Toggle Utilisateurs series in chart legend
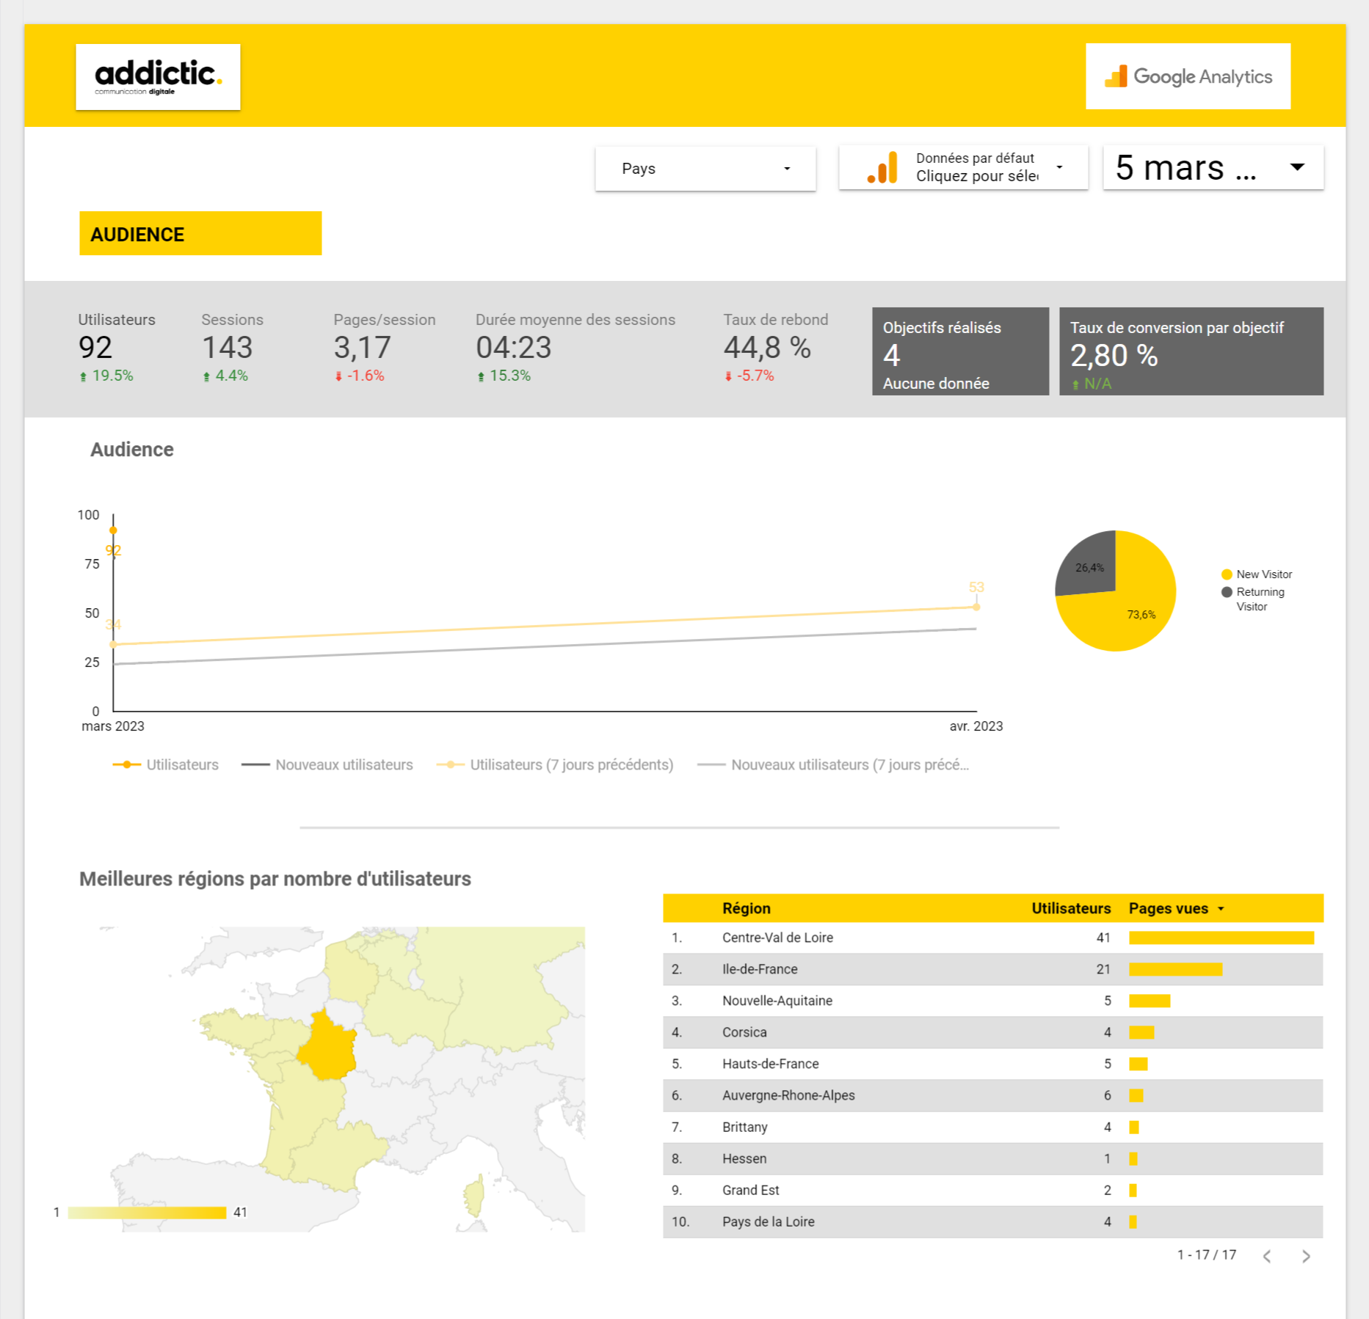This screenshot has height=1319, width=1369. (x=166, y=764)
